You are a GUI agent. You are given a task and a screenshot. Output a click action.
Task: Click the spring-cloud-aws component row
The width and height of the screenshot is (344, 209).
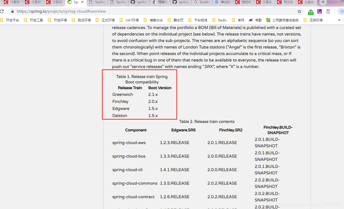[x=129, y=143]
